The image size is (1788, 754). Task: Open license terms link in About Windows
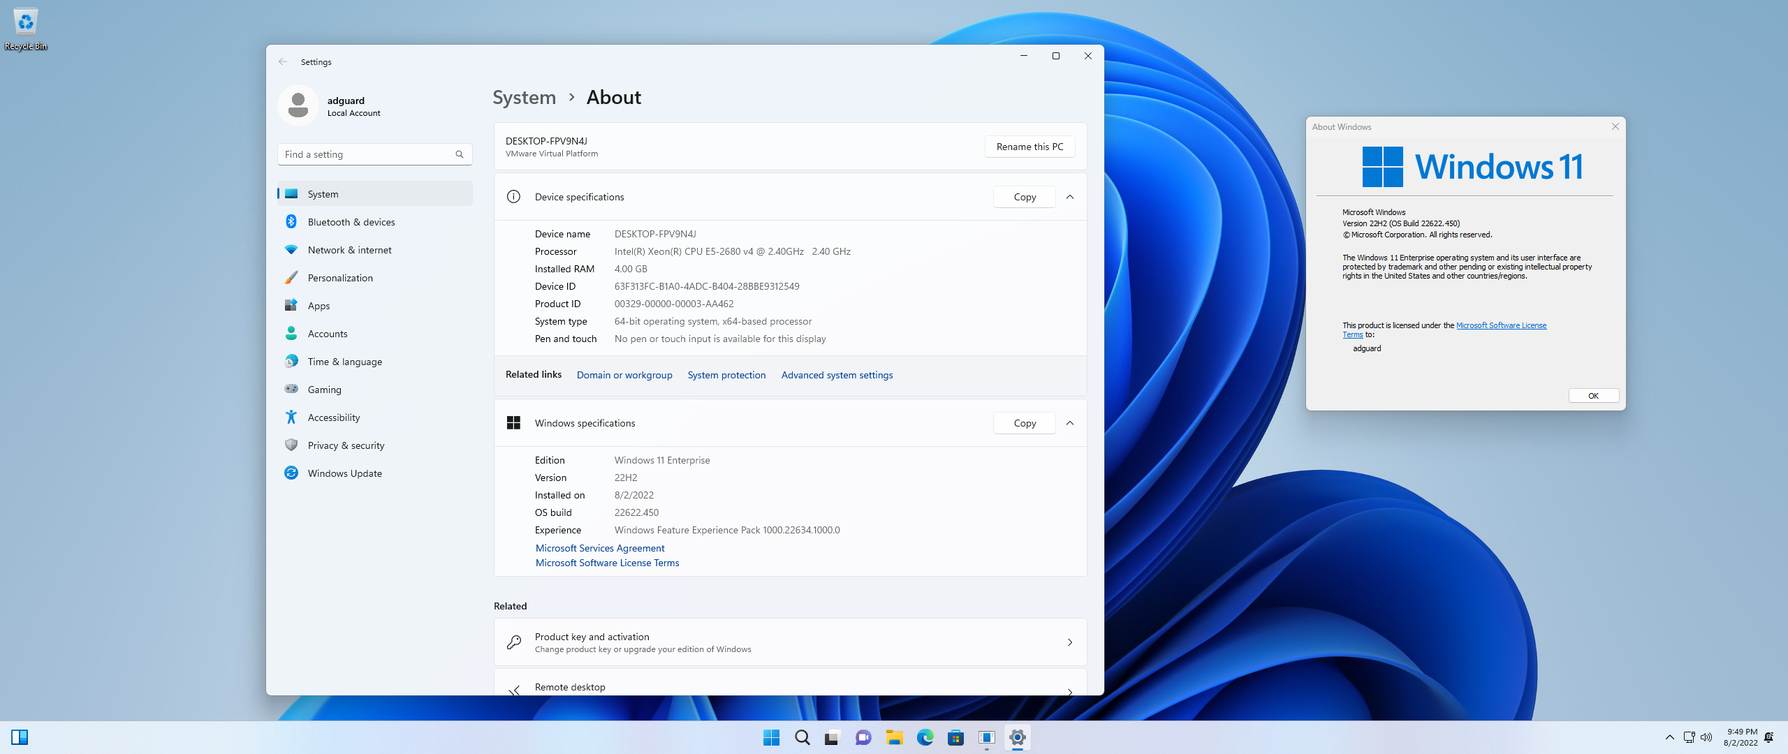point(1501,325)
